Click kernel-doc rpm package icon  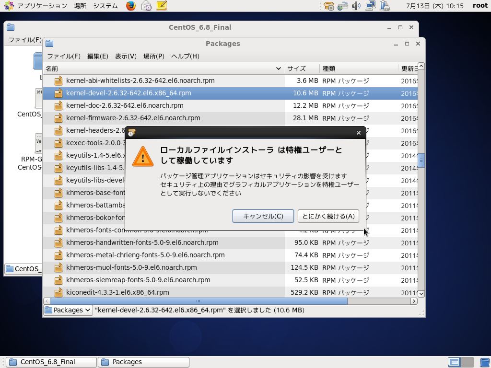58,106
